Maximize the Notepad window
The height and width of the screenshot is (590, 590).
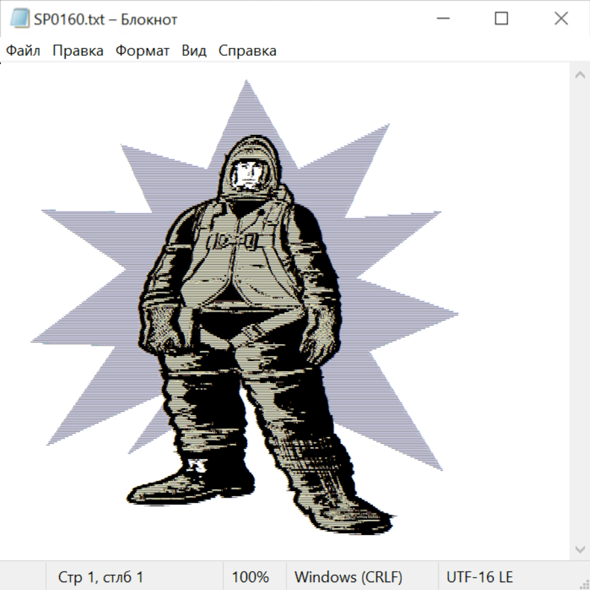coord(501,19)
